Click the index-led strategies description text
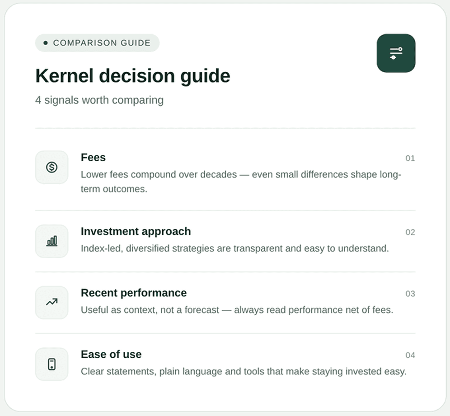Viewport: 450px width, 416px height. click(234, 248)
